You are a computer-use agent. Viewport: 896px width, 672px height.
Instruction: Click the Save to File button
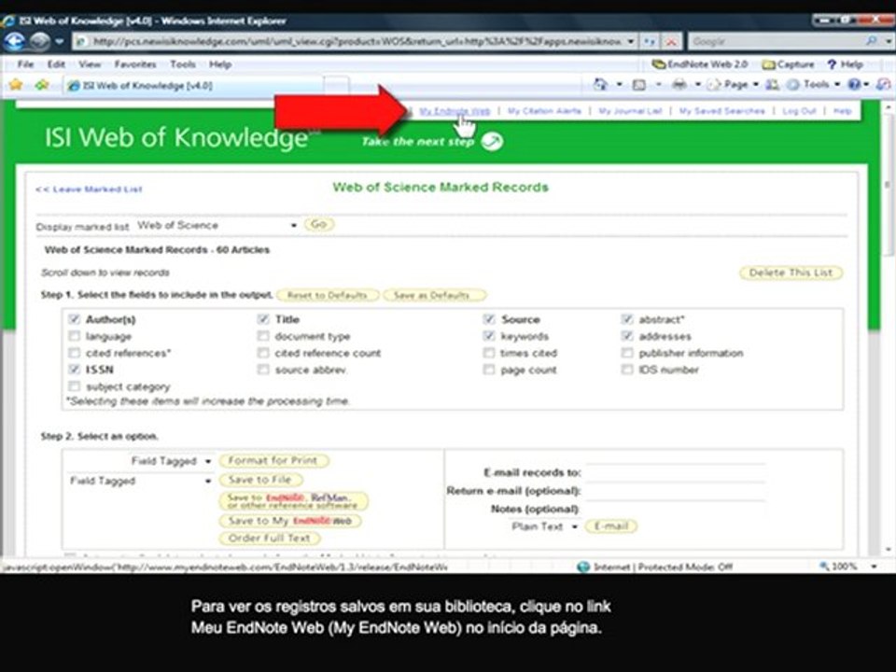260,480
